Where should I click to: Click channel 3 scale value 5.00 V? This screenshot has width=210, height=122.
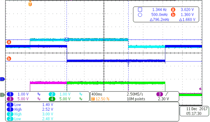click(x=23, y=99)
